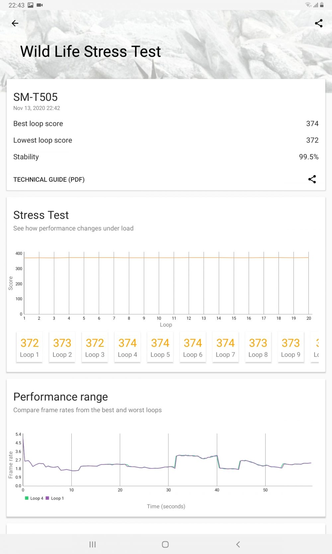Open the TECHNICAL GUIDE (PDF) link
332x554 pixels.
(x=49, y=179)
